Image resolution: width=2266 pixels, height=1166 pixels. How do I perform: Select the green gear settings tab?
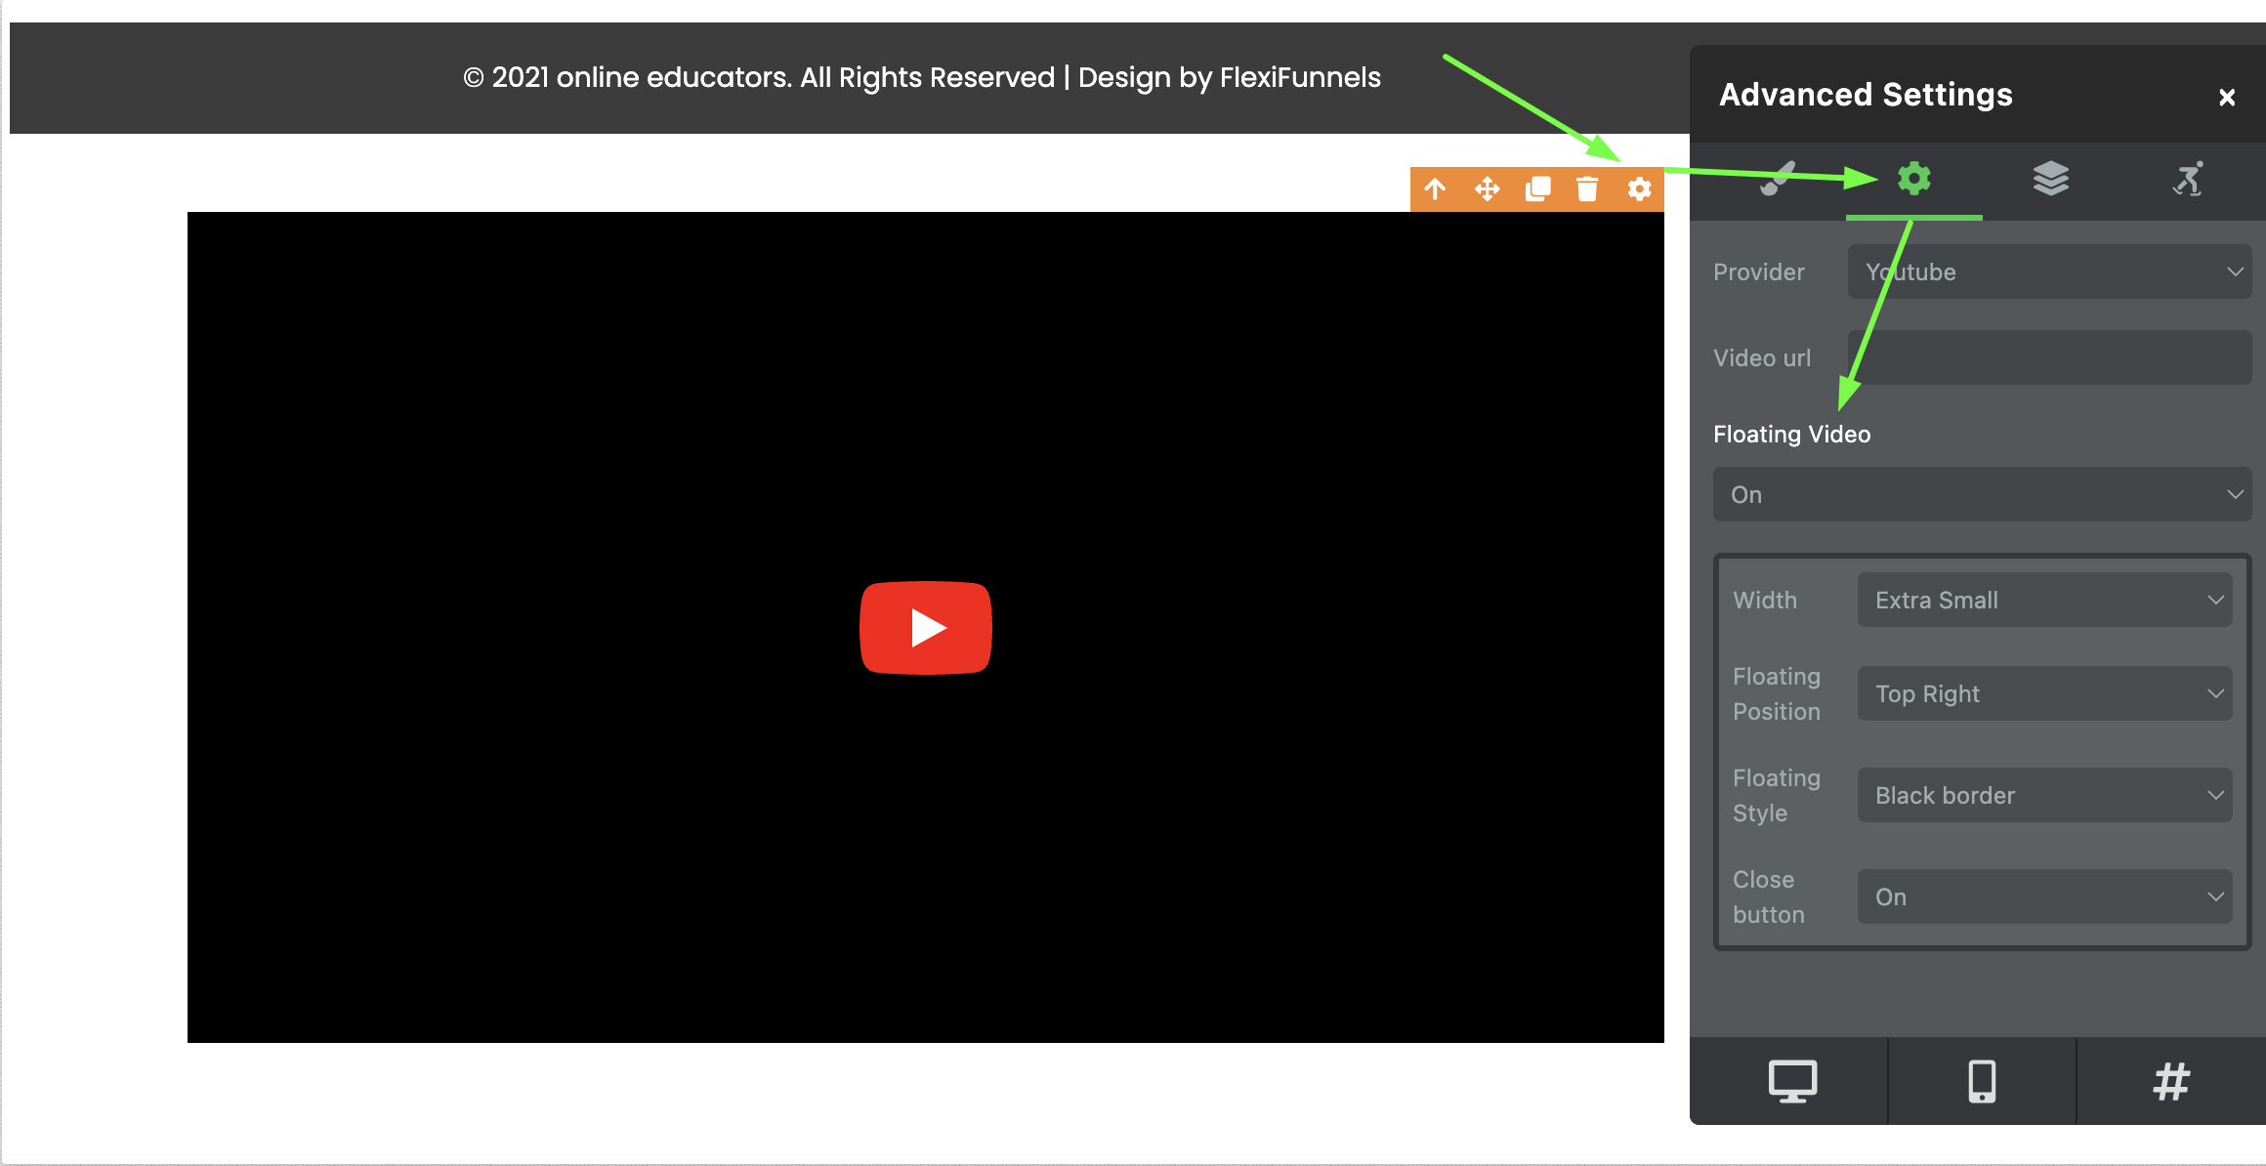pyautogui.click(x=1913, y=179)
